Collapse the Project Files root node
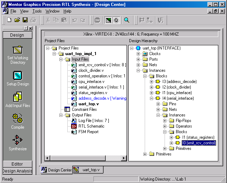The width and height of the screenshot is (227, 183). coord(47,48)
